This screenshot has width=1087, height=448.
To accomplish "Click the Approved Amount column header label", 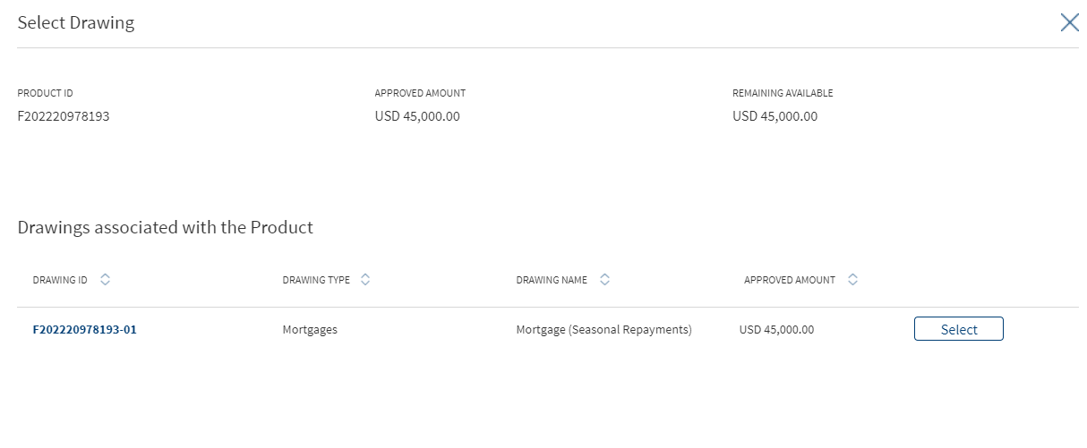I will point(790,280).
